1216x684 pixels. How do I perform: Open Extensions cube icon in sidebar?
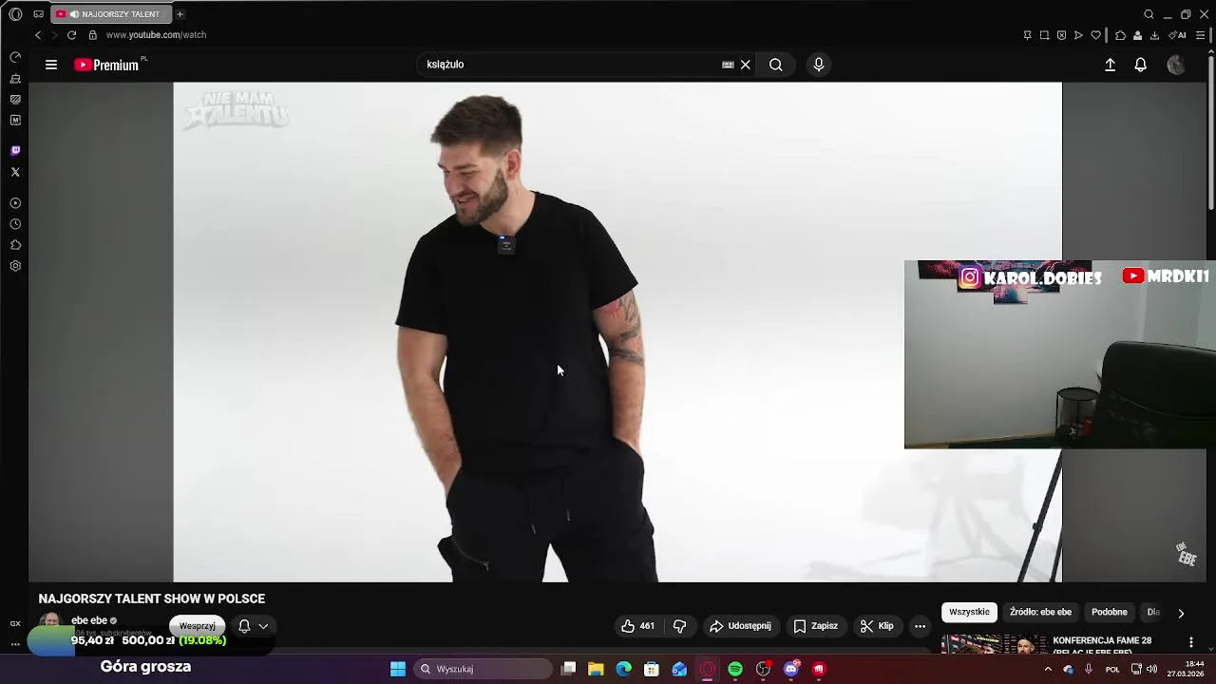15,245
